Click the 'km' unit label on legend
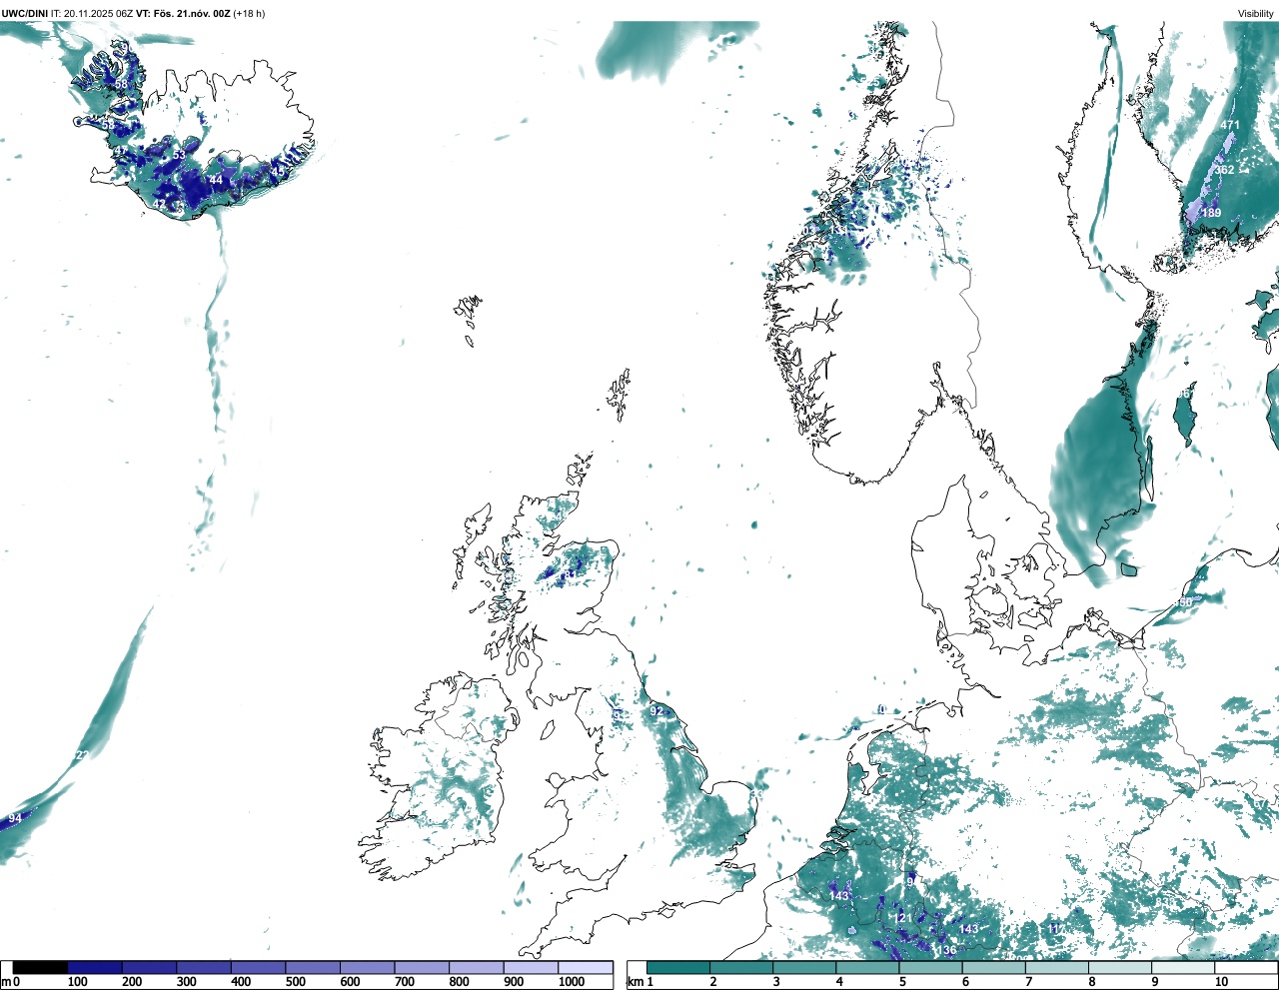The width and height of the screenshot is (1279, 990). click(x=634, y=982)
